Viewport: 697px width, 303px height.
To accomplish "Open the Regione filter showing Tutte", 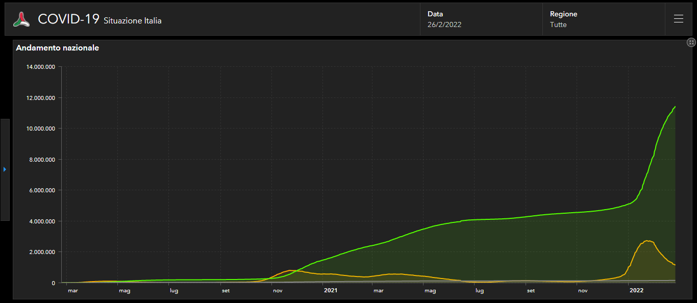I will click(x=603, y=19).
